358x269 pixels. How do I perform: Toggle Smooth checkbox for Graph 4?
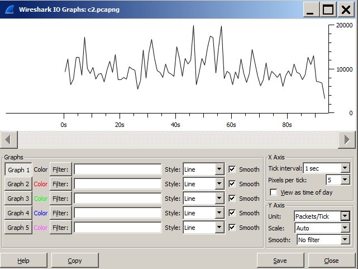pos(232,213)
